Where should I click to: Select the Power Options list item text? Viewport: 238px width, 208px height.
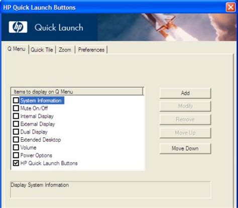point(36,155)
